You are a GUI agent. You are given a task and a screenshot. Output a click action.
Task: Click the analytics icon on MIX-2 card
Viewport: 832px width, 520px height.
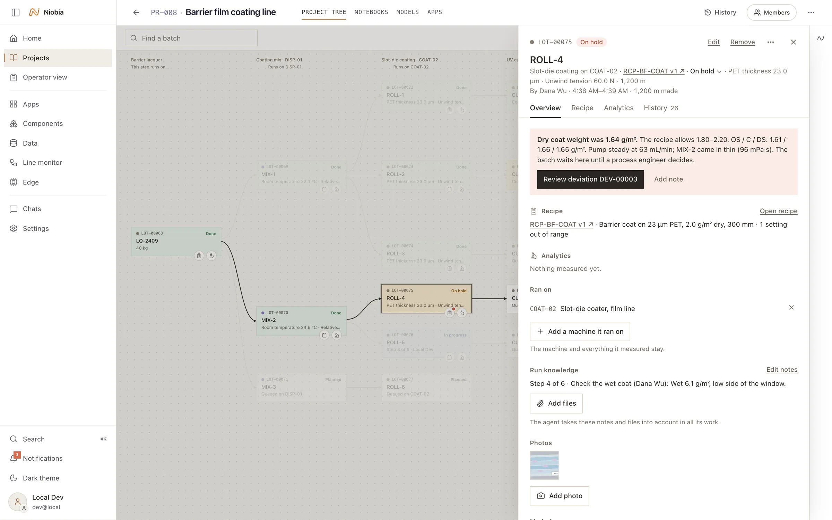[x=337, y=335]
